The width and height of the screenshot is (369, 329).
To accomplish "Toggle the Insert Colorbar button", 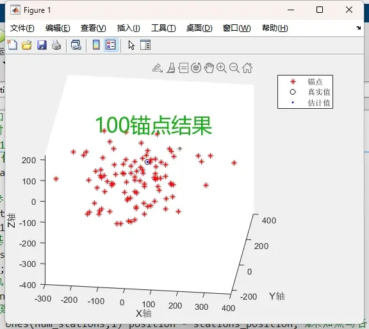I will pyautogui.click(x=96, y=45).
